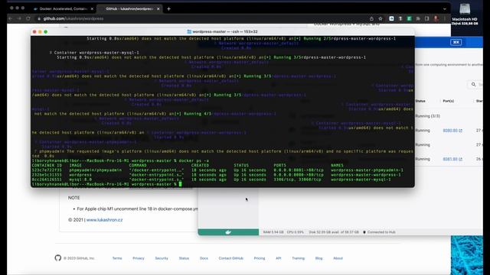
Task: Click the Status column header in Docker Desktop
Action: click(420, 101)
